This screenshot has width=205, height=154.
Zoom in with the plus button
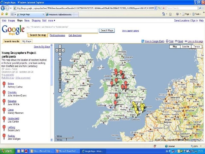click(x=60, y=59)
